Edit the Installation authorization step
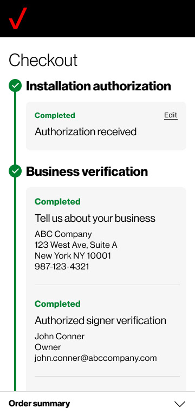 tap(171, 115)
